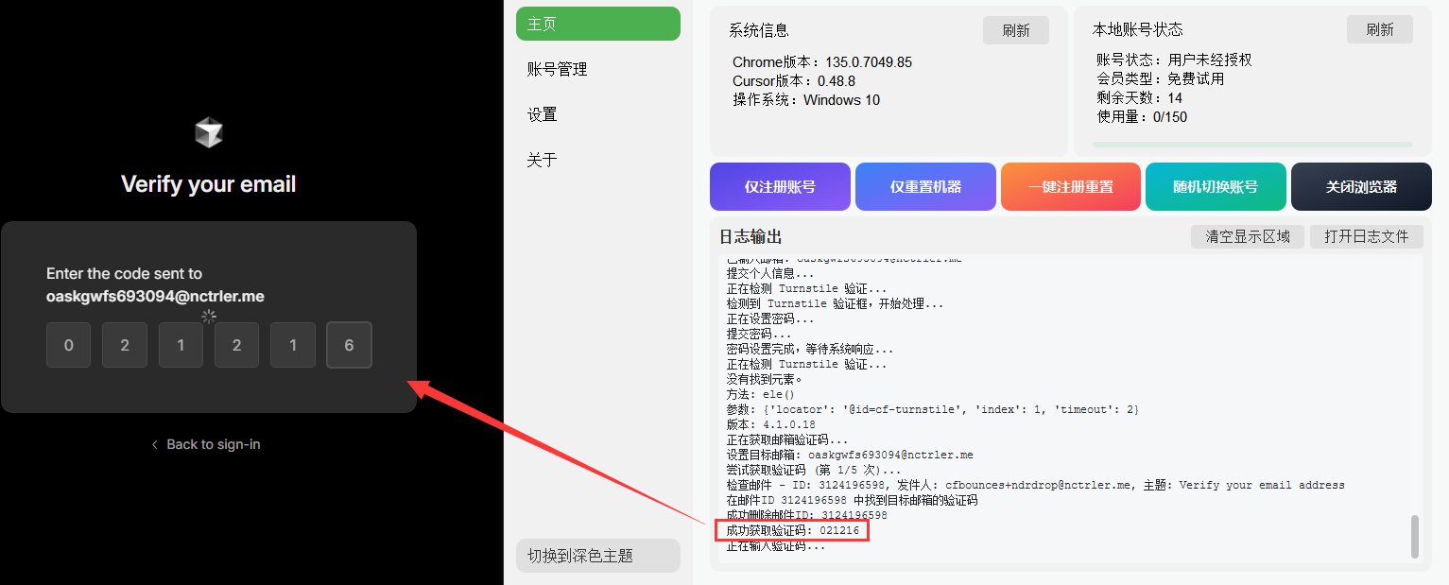The image size is (1449, 585).
Task: Click the 版本: 4.1.0.18 log line
Action: pos(770,425)
